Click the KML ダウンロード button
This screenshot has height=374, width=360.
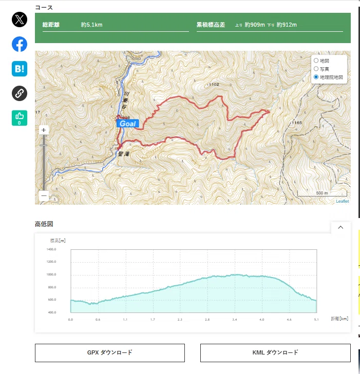tap(275, 353)
